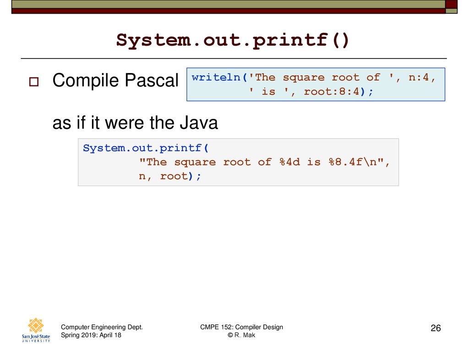Click the San José State University logo
Screen dimensions: 469x351
tap(36, 330)
